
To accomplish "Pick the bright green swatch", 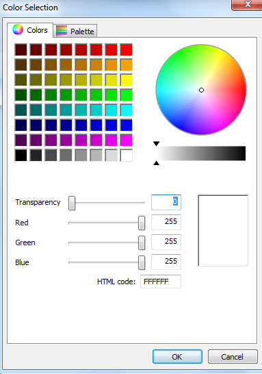I will point(126,95).
